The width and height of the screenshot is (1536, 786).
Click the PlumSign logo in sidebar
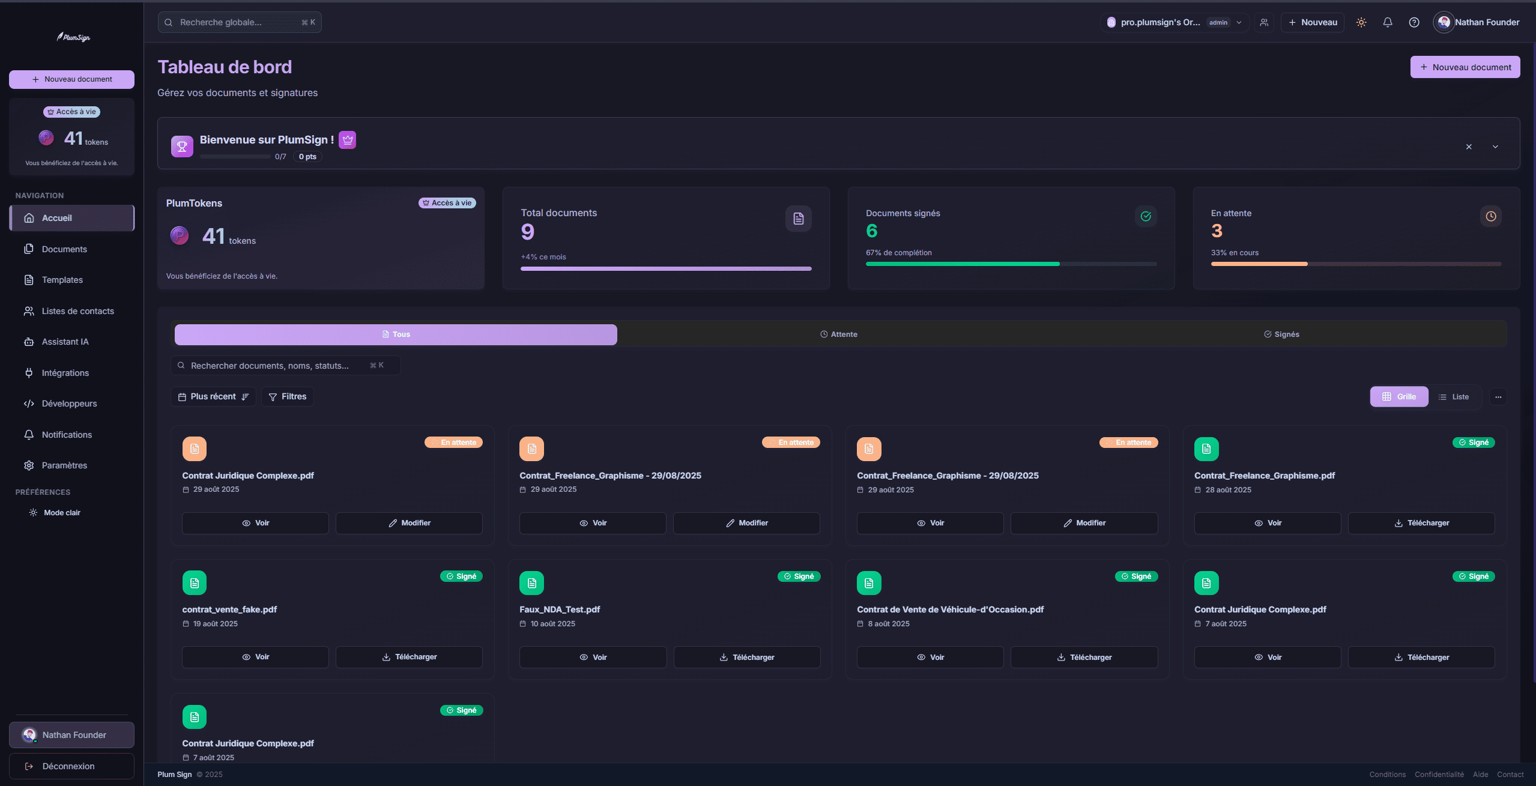(73, 37)
